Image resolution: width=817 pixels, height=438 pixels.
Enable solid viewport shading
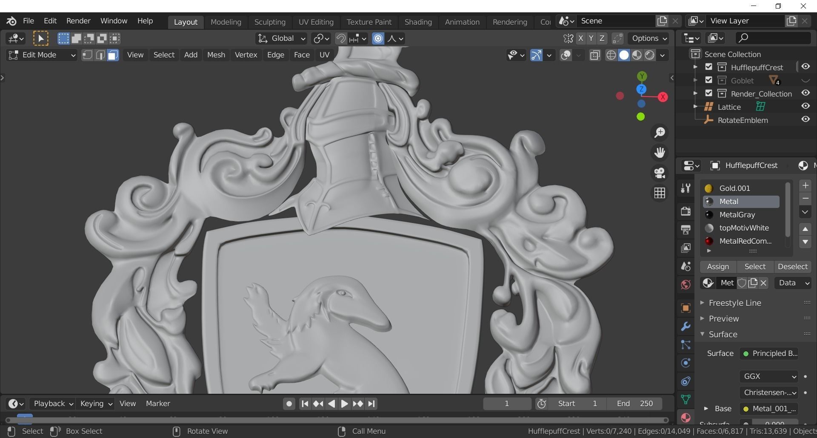point(624,55)
